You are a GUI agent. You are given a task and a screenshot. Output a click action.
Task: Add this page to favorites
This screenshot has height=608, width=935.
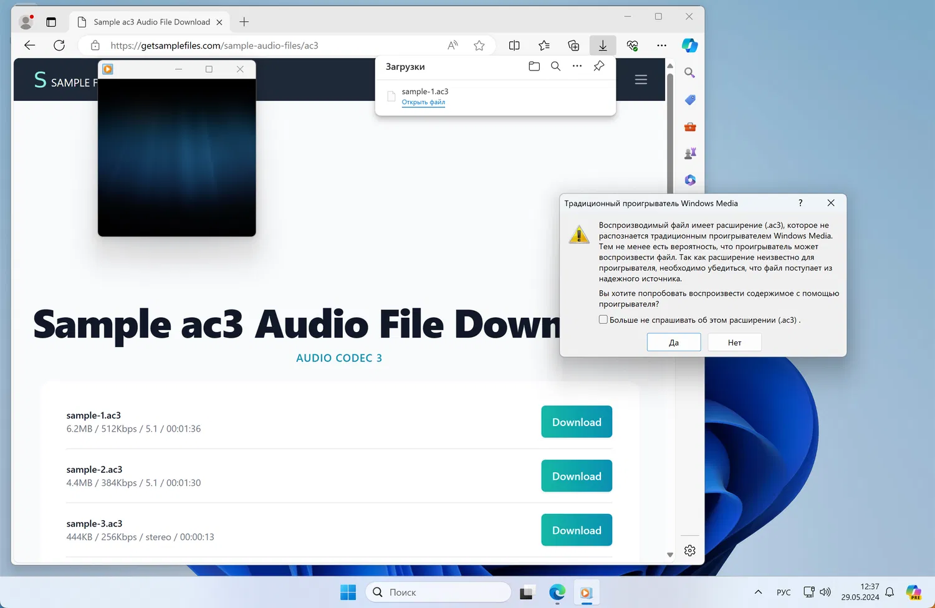479,45
